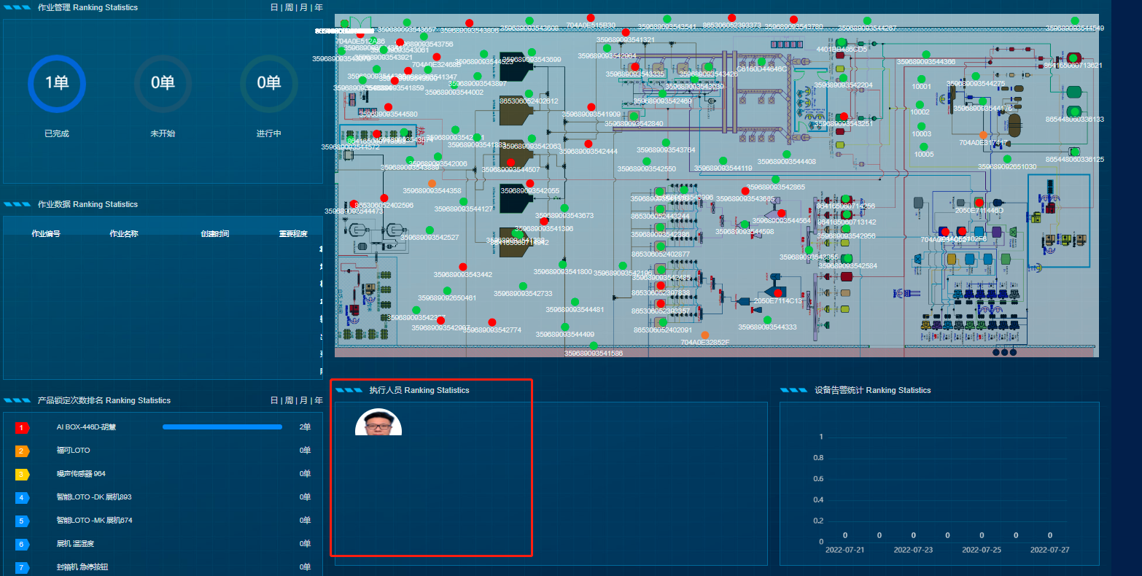Viewport: 1142px width, 576px height.
Task: Click the 未开始 0单 ring indicator
Action: 163,84
